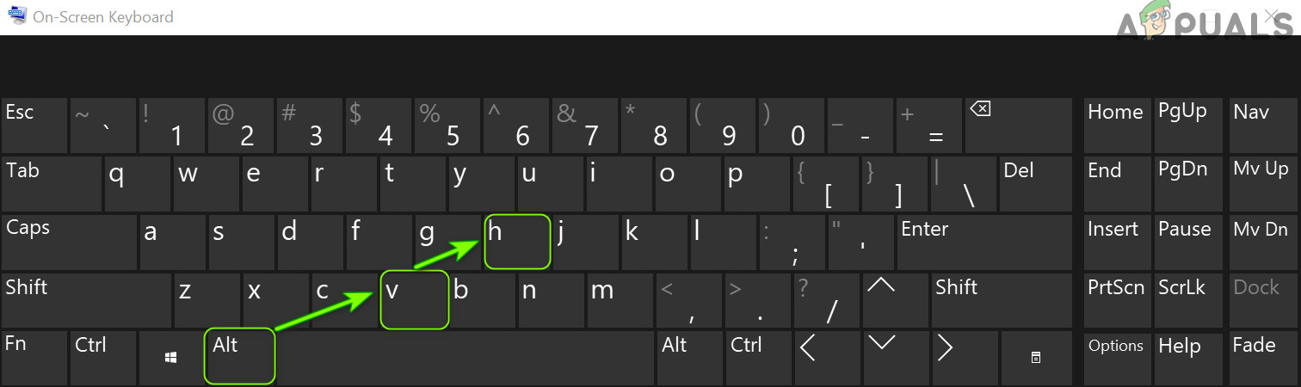Click the spacebar key
Viewport: 1301px width, 387px height.
click(466, 356)
